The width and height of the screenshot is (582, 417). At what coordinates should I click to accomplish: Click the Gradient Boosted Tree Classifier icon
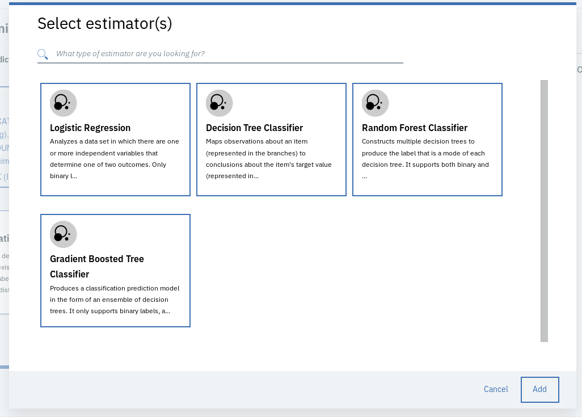point(64,234)
